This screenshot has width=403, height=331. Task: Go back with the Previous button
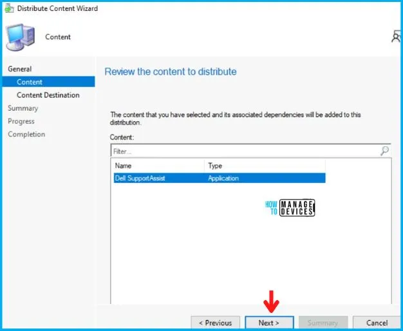(216, 323)
